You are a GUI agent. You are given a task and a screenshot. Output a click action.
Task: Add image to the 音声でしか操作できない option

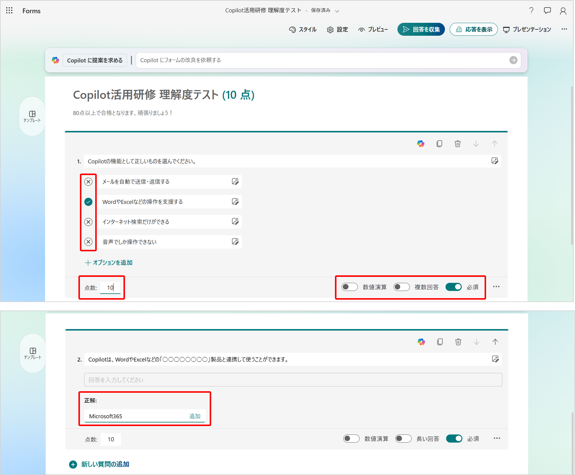click(235, 242)
